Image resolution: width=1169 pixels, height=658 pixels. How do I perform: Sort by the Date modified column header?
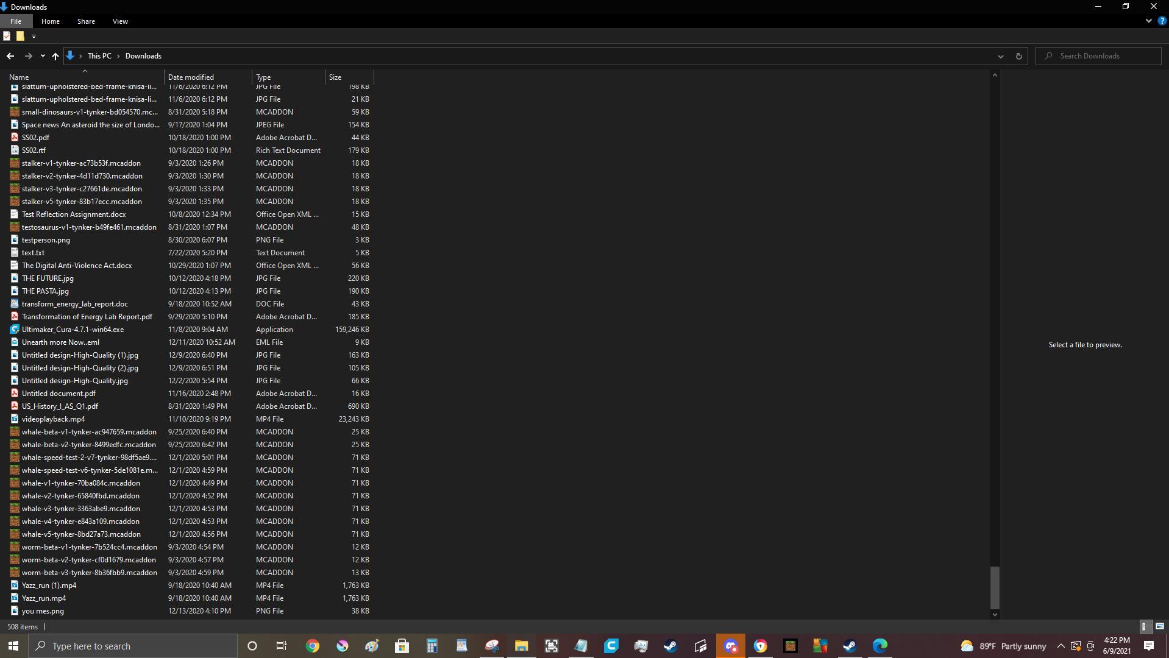pos(191,77)
